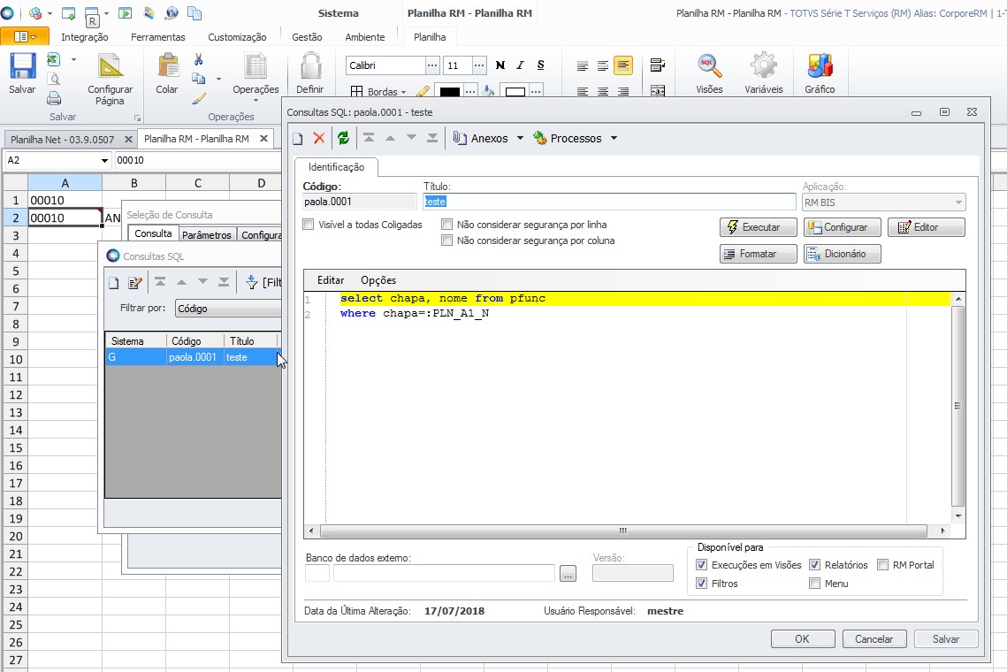The width and height of the screenshot is (1007, 672).
Task: Click white fill color swatch
Action: [x=515, y=91]
